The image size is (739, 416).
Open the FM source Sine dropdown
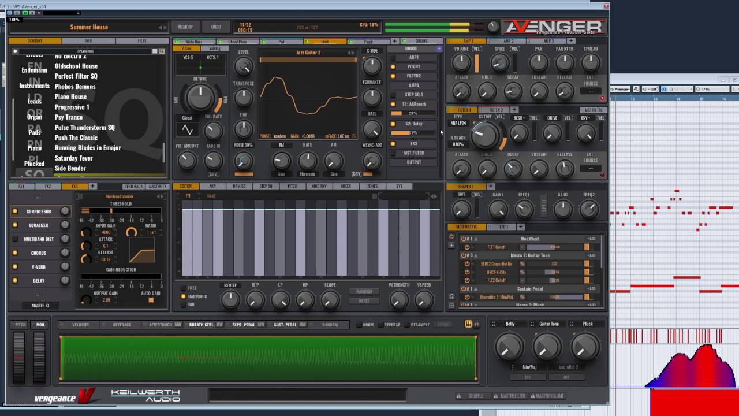click(x=281, y=174)
